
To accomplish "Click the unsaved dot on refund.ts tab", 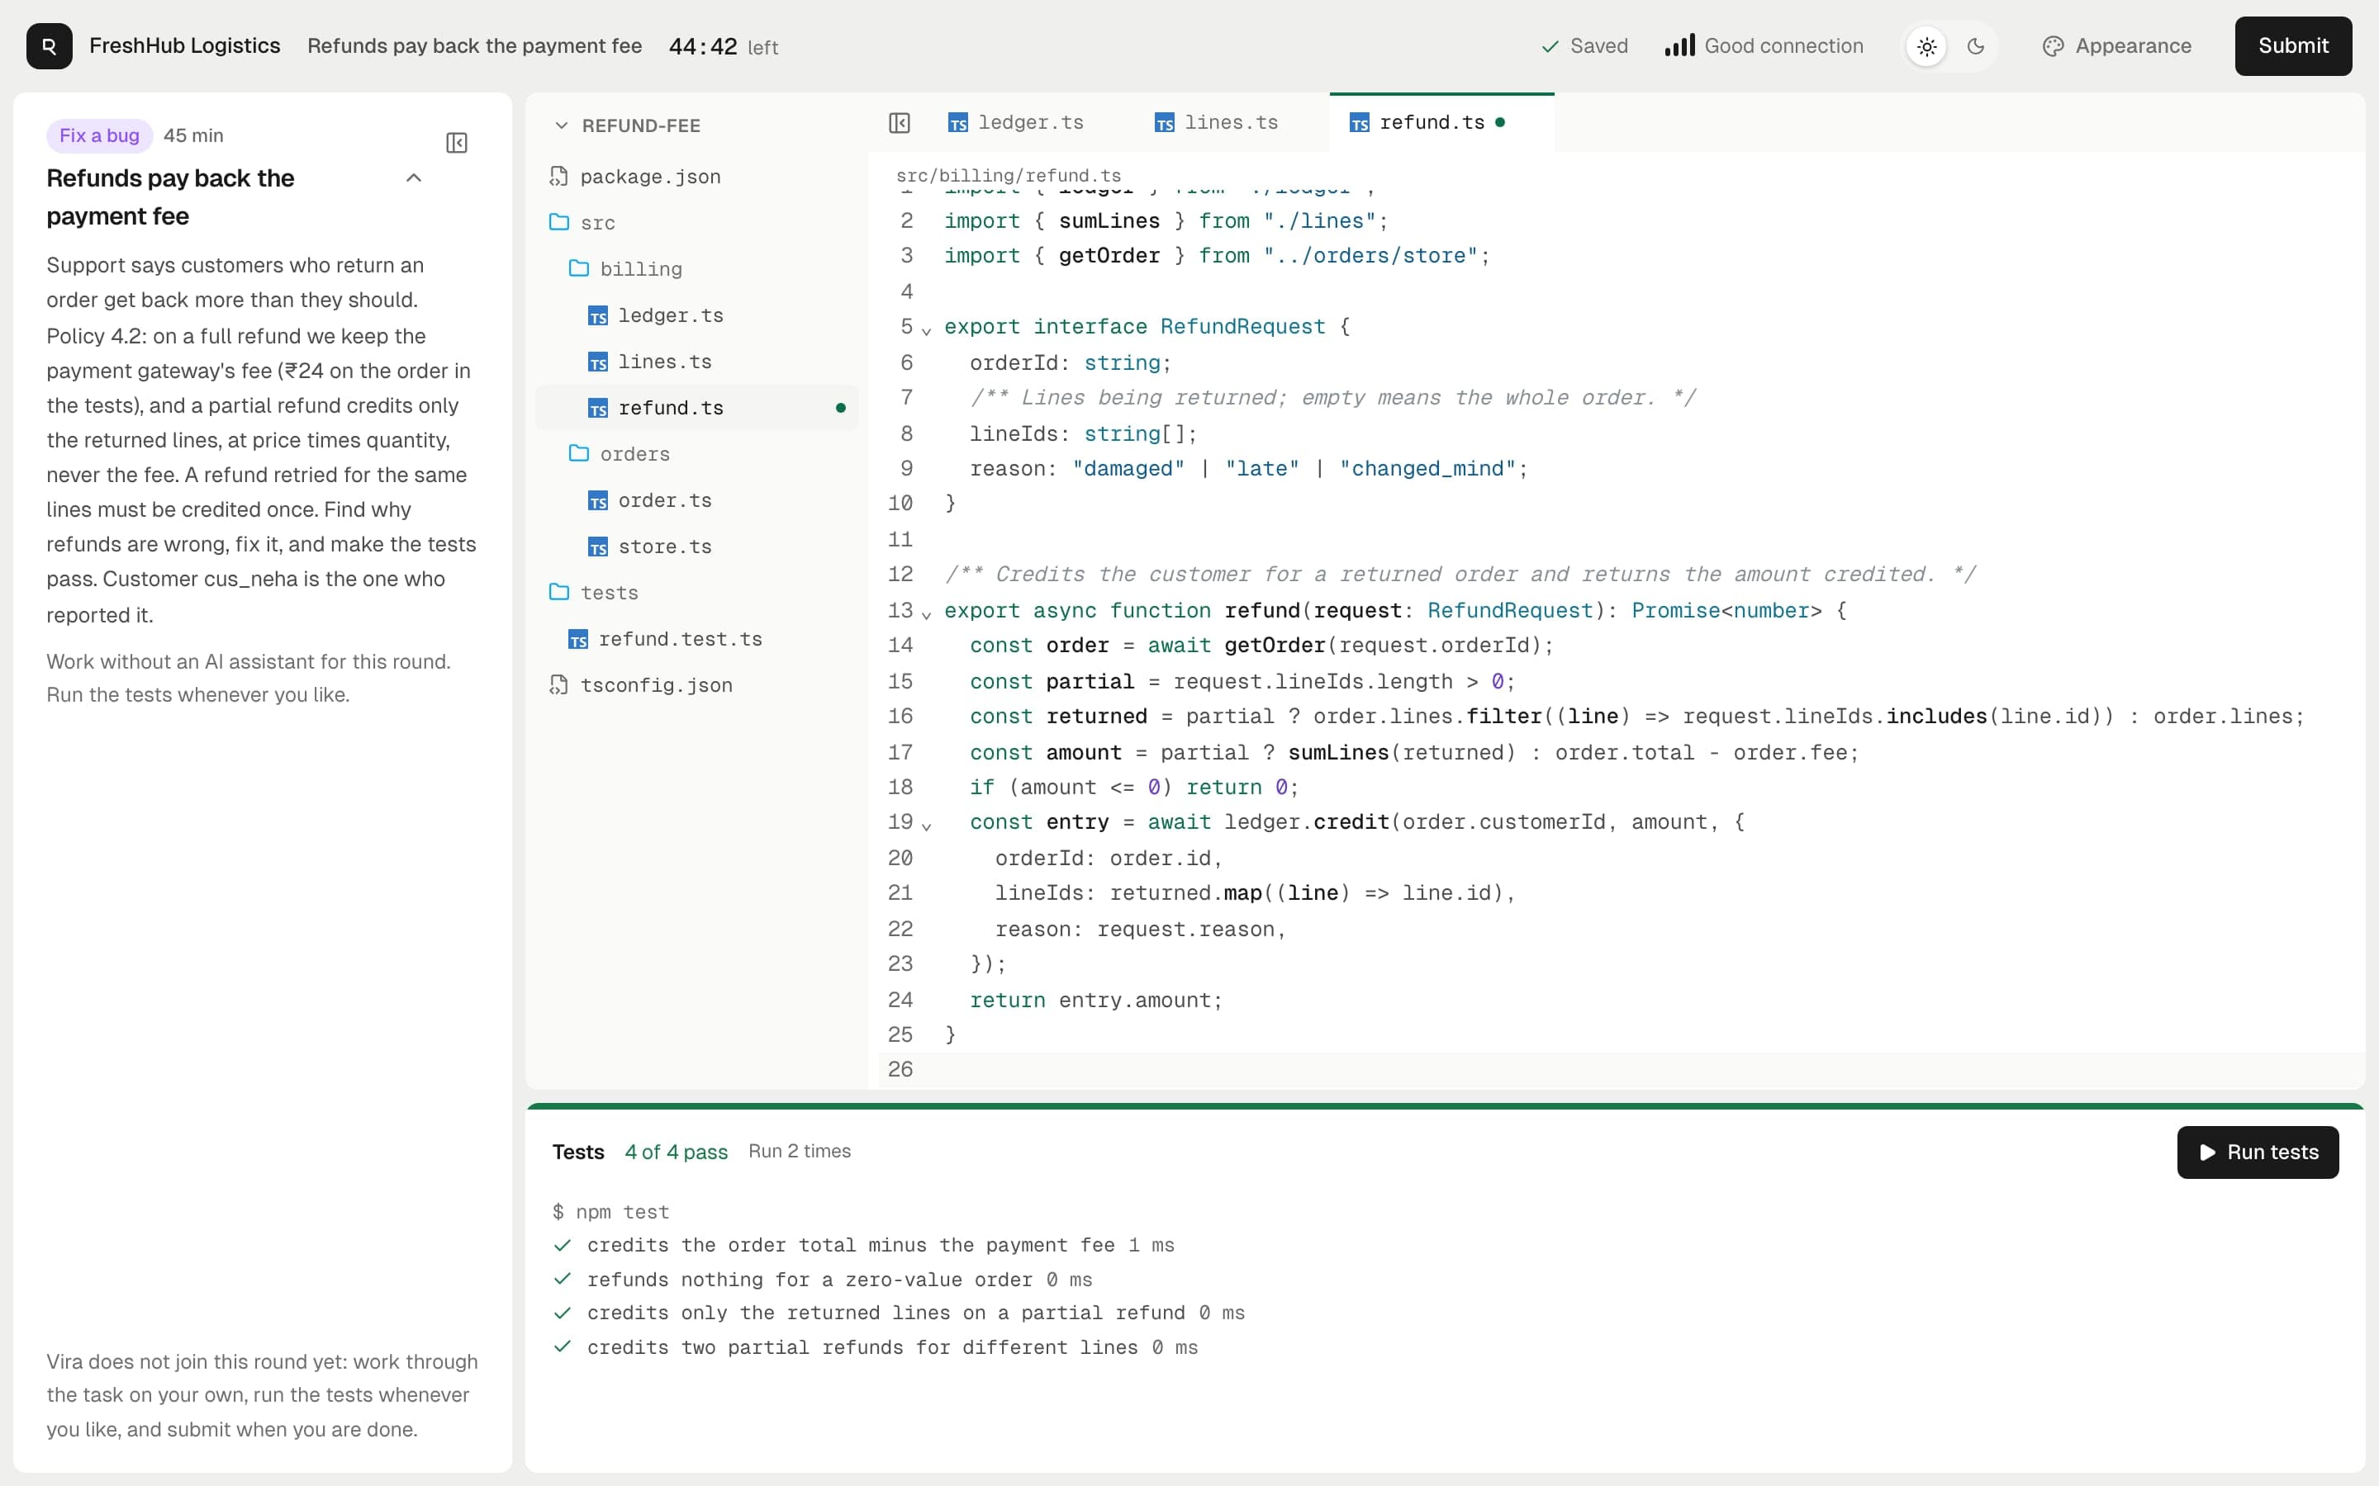I will [x=1500, y=123].
